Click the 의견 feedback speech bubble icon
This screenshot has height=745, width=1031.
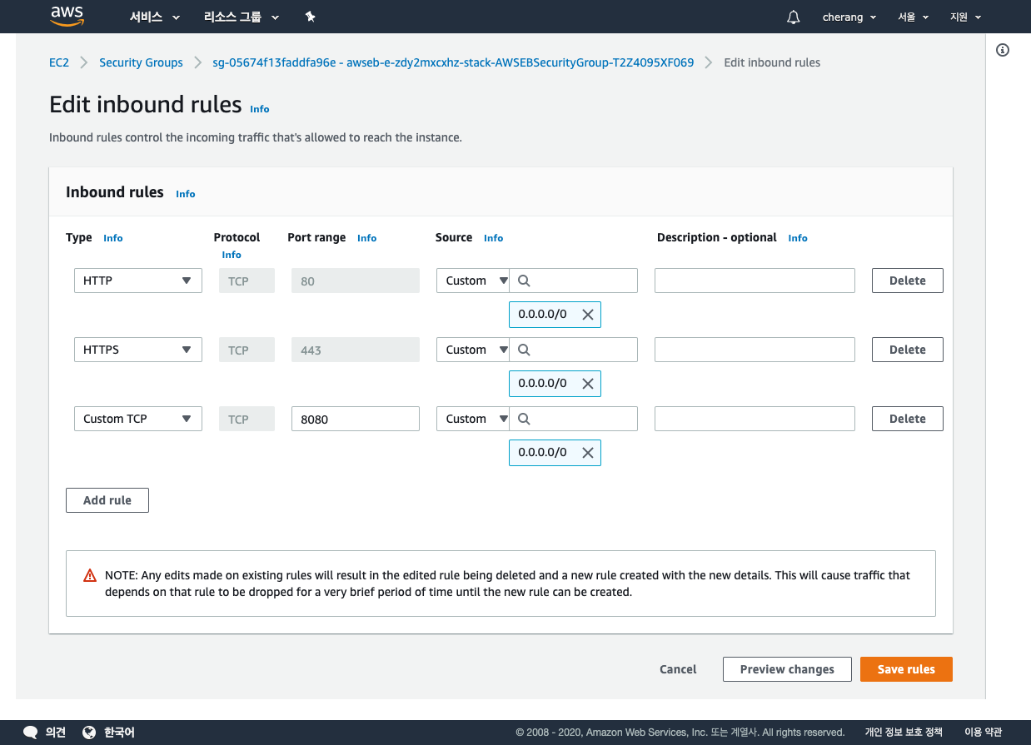[x=31, y=733]
